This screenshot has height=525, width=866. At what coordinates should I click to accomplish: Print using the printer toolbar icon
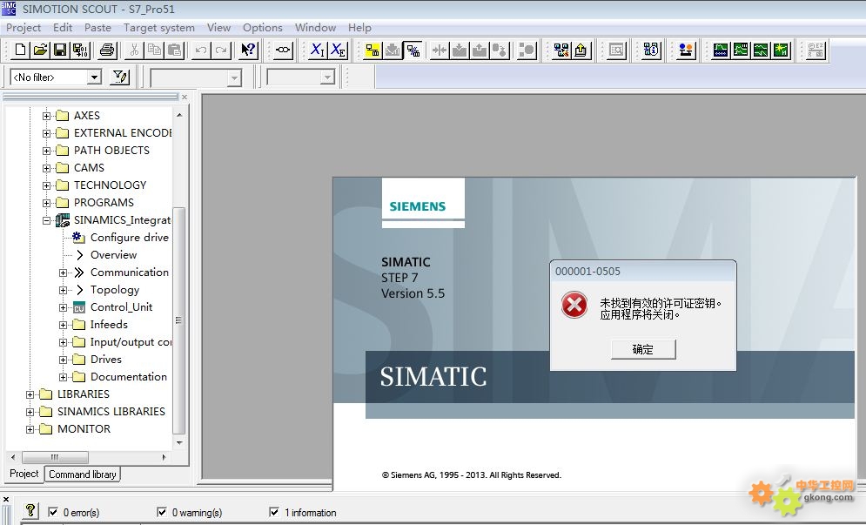pos(107,50)
